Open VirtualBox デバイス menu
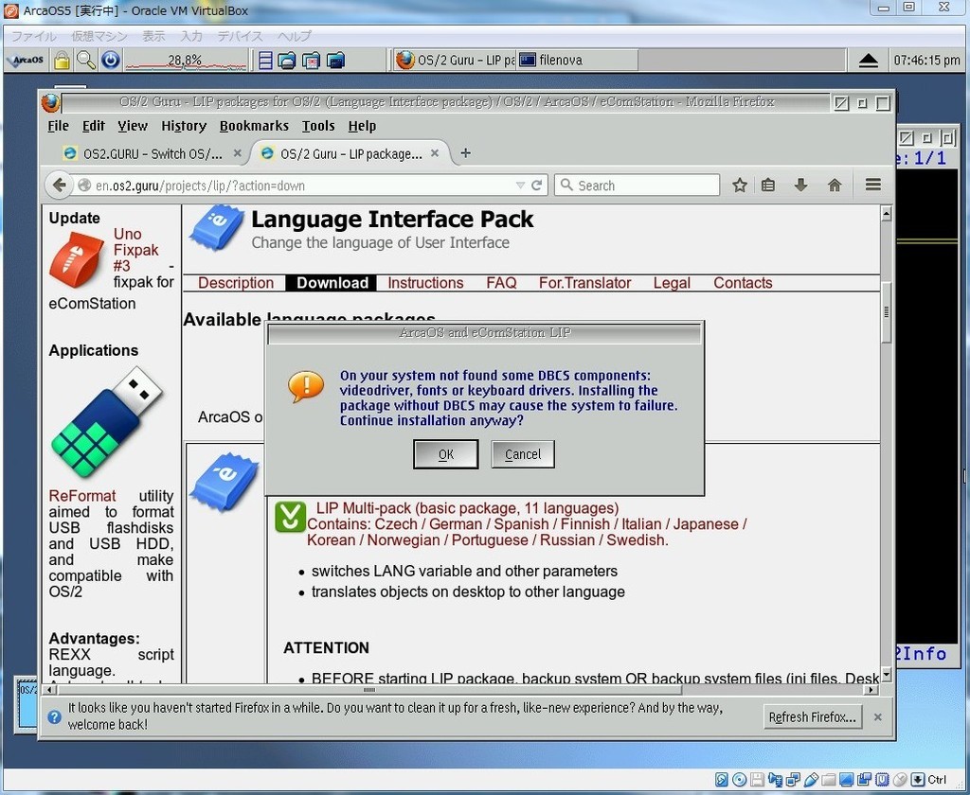970x795 pixels. pyautogui.click(x=240, y=36)
